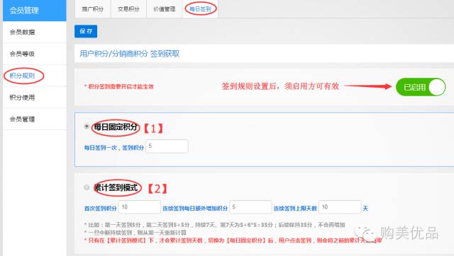Screen dimensions: 454x256
Task: Click the 积分签到需要开启才能生效 red notice
Action: pyautogui.click(x=118, y=86)
